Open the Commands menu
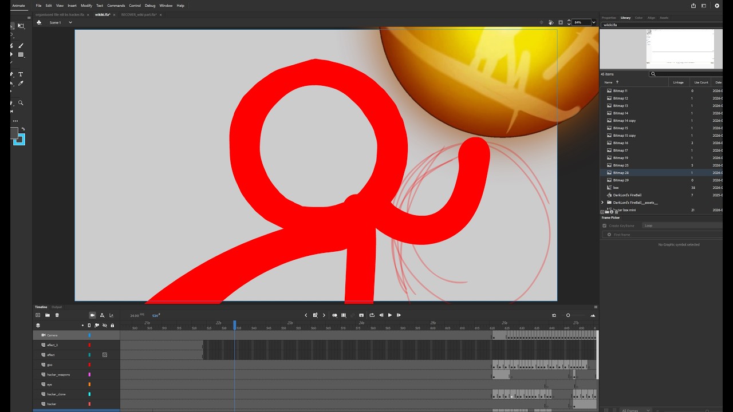The height and width of the screenshot is (412, 733). click(x=116, y=6)
